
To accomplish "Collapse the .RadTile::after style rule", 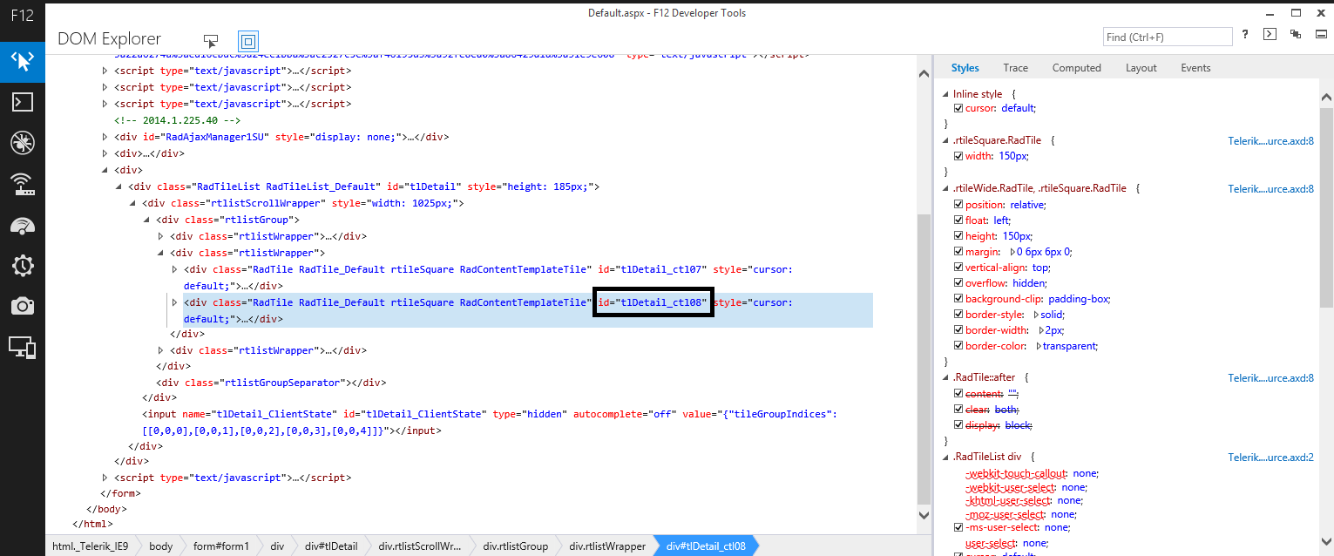I will (x=945, y=377).
